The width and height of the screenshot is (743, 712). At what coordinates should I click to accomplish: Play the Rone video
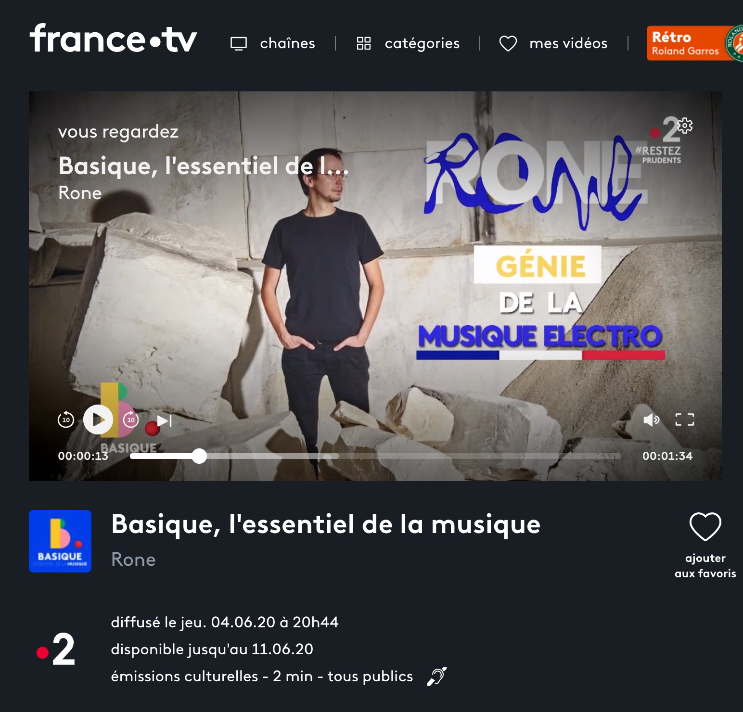pos(98,420)
